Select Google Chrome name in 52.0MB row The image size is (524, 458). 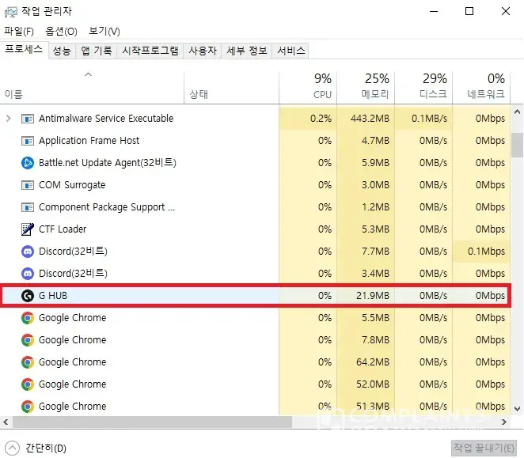pyautogui.click(x=73, y=384)
